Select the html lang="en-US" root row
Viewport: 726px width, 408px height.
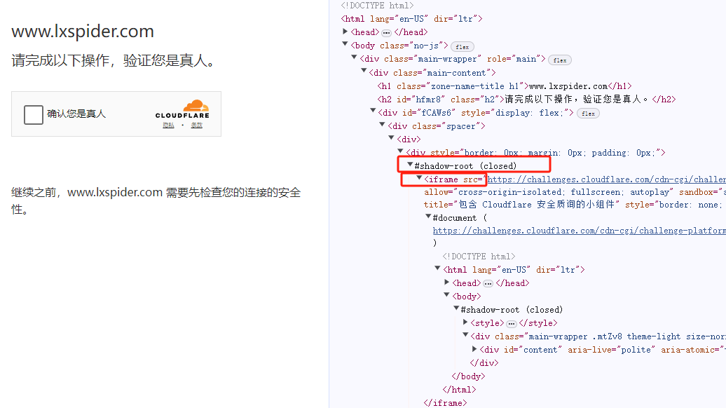point(411,19)
